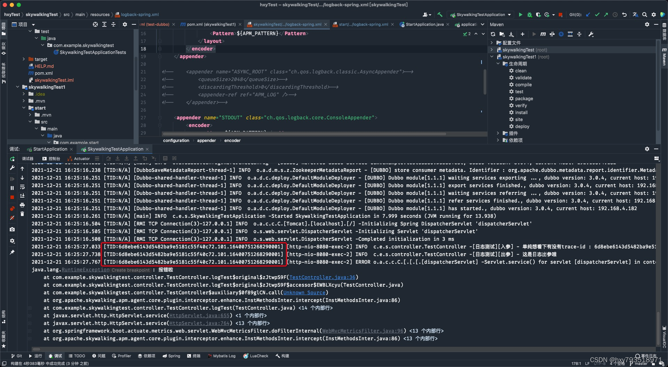Download Maven sources and documentation icon
Screen dimensions: 668x367
pyautogui.click(x=511, y=34)
